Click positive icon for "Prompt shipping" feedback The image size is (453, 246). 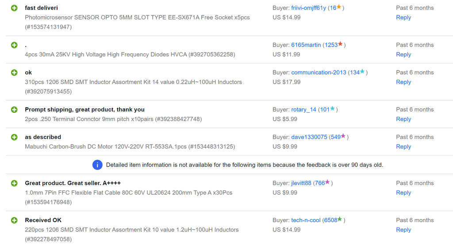(14, 109)
